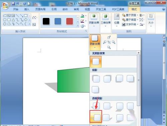This screenshot has width=167, height=126.
Task: Pick the arrow line shape
Action: (21, 16)
